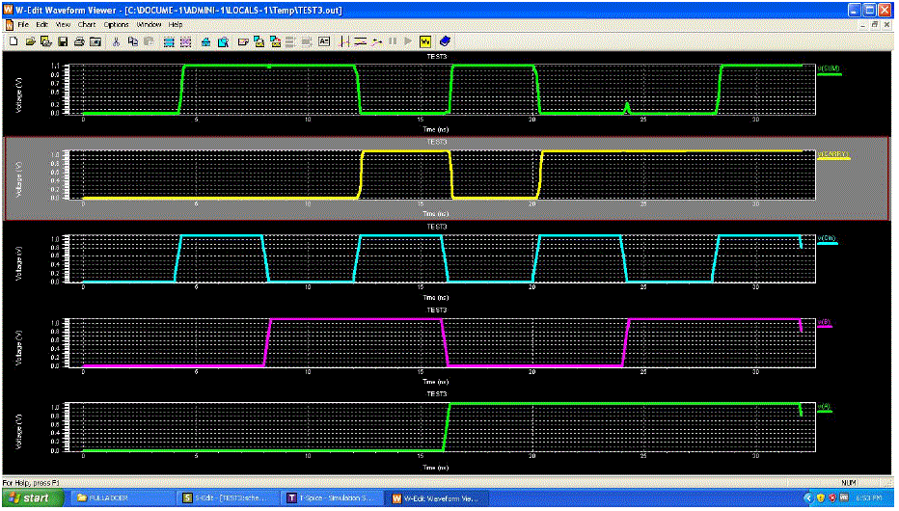899x511 pixels.
Task: Click the yellow W-Edit icon in the toolbar
Action: tap(425, 41)
